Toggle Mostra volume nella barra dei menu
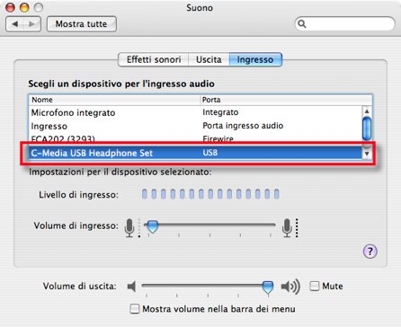This screenshot has height=327, width=401. click(135, 309)
